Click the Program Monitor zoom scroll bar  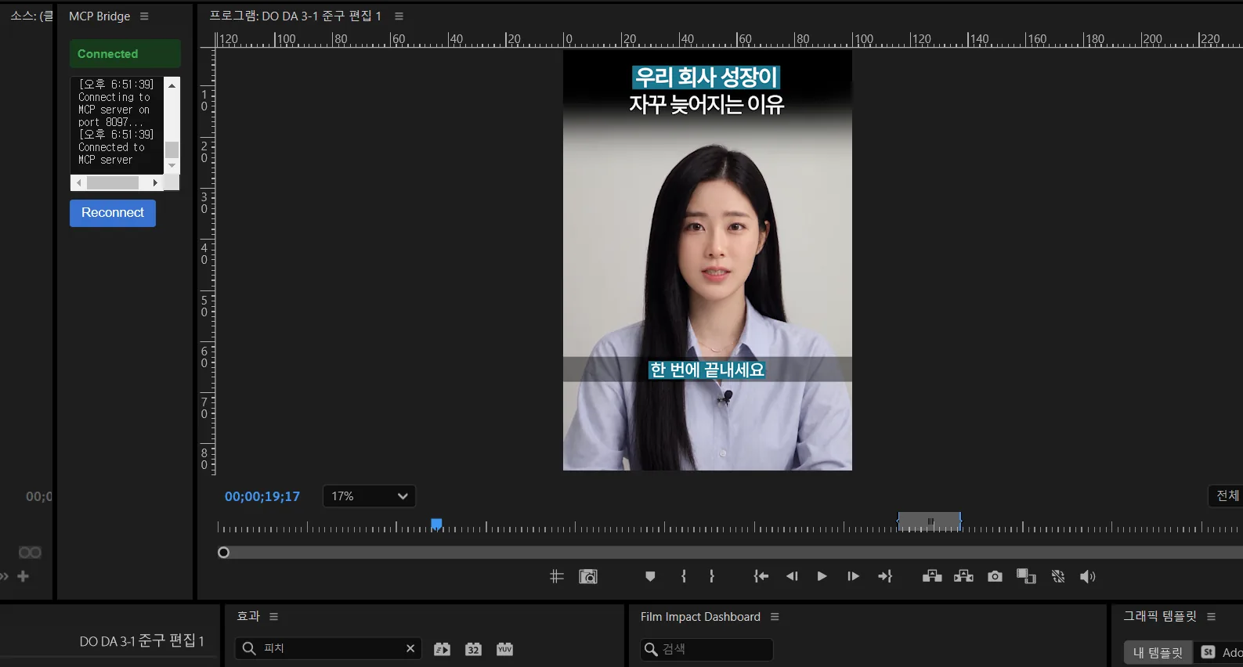click(x=730, y=553)
